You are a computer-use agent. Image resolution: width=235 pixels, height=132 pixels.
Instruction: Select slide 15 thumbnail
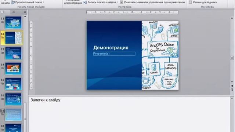13,84
